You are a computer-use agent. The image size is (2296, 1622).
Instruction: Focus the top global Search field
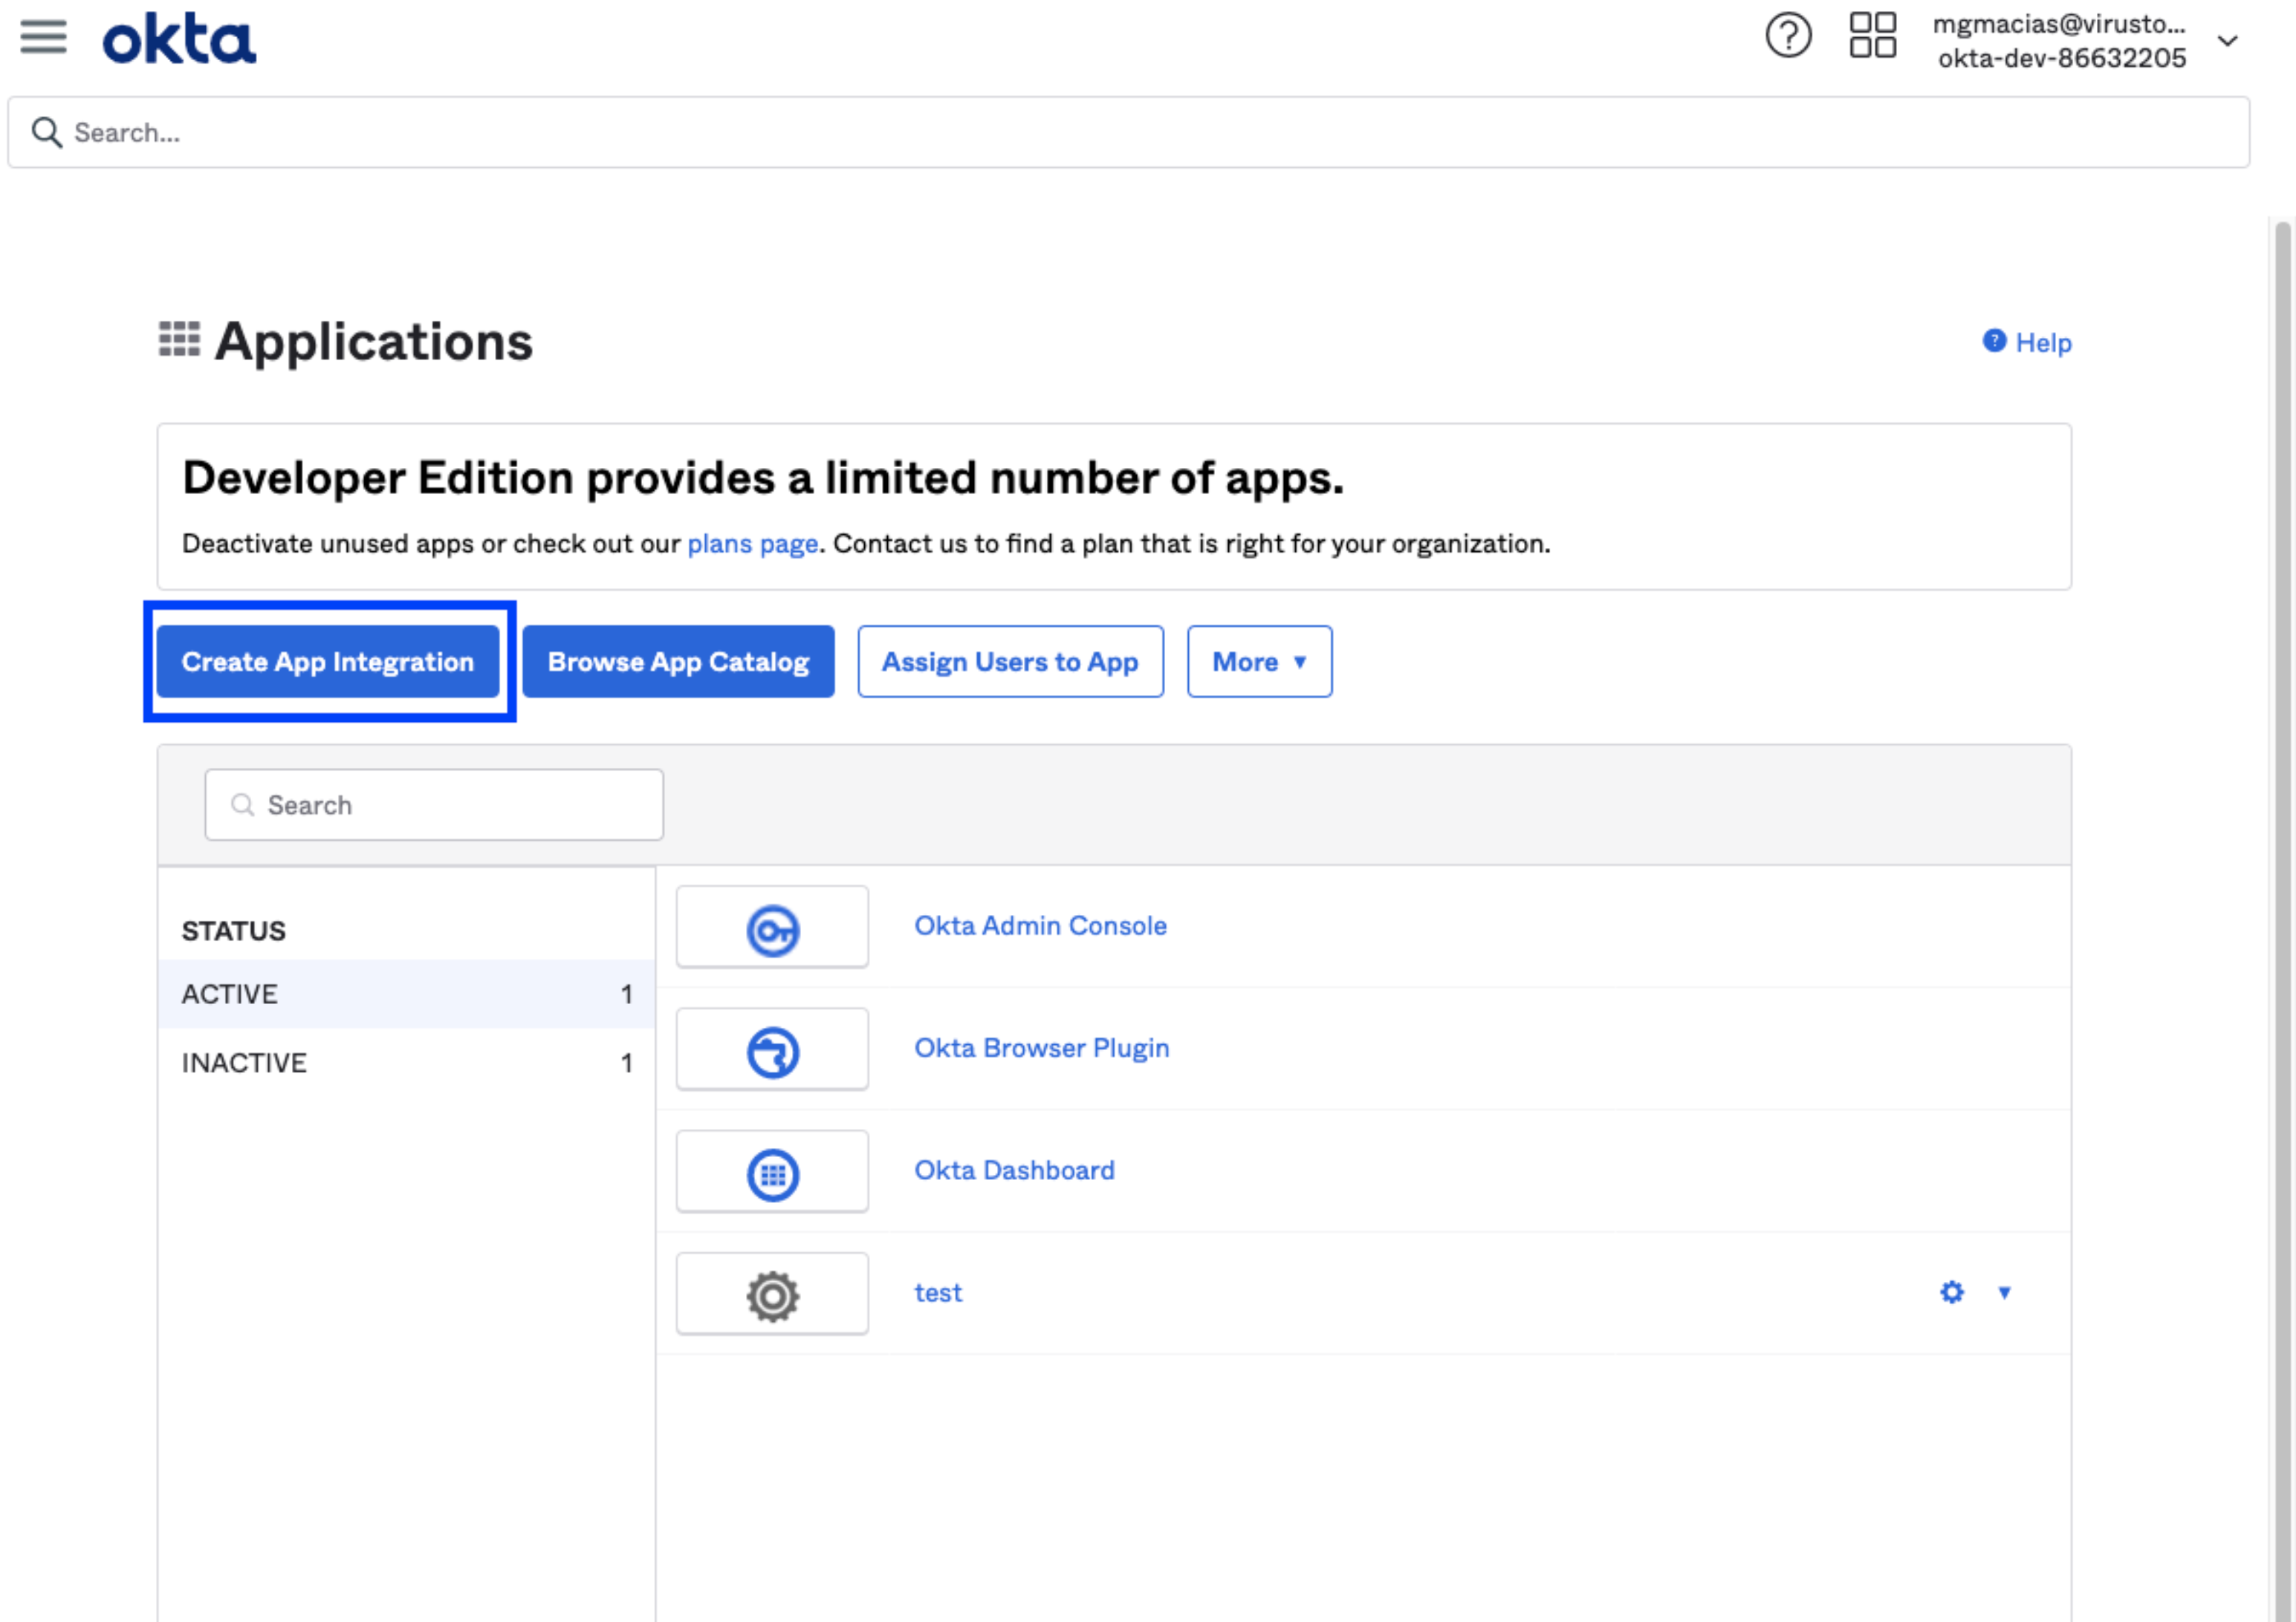pos(1128,132)
